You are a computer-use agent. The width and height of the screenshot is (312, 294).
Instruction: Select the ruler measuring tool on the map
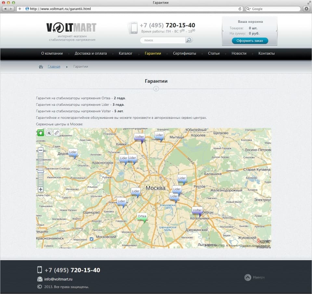point(57,133)
